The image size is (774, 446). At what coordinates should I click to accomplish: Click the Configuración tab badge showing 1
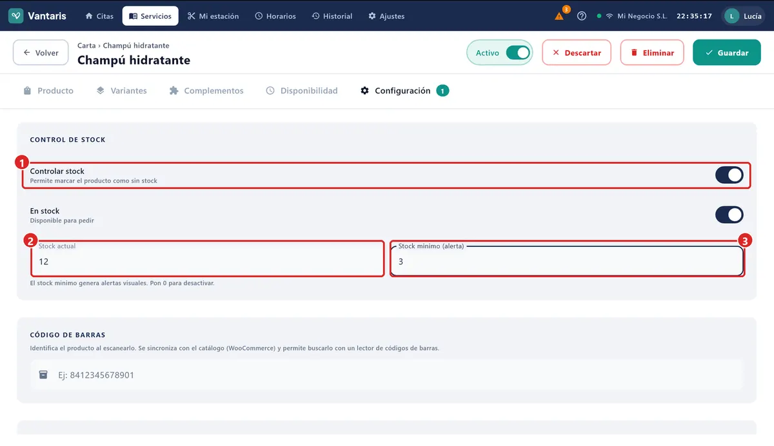(x=442, y=91)
